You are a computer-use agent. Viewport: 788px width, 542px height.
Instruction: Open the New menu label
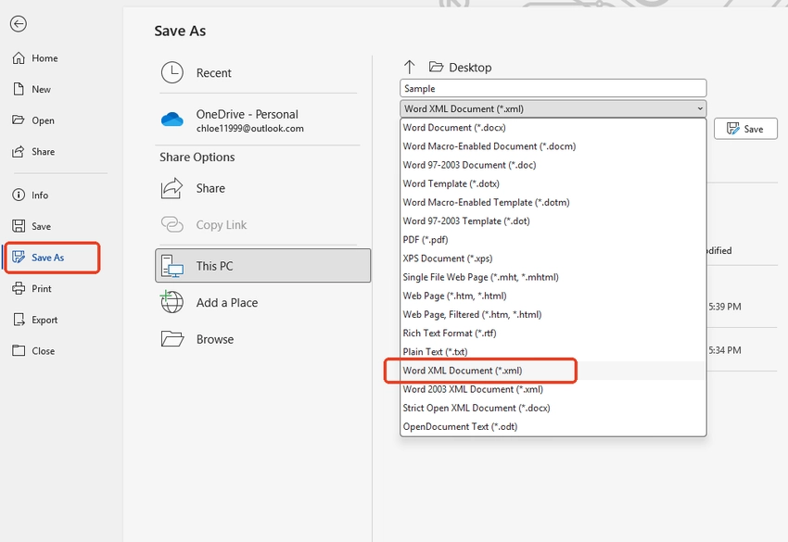(41, 90)
